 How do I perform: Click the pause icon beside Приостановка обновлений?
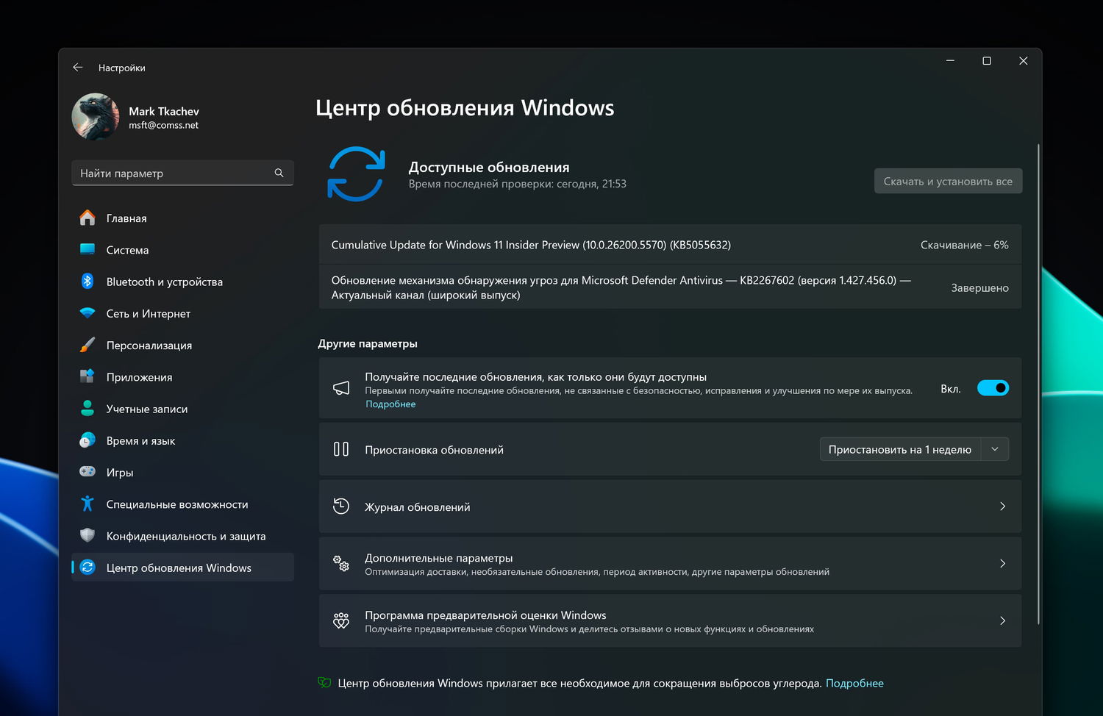click(x=341, y=449)
